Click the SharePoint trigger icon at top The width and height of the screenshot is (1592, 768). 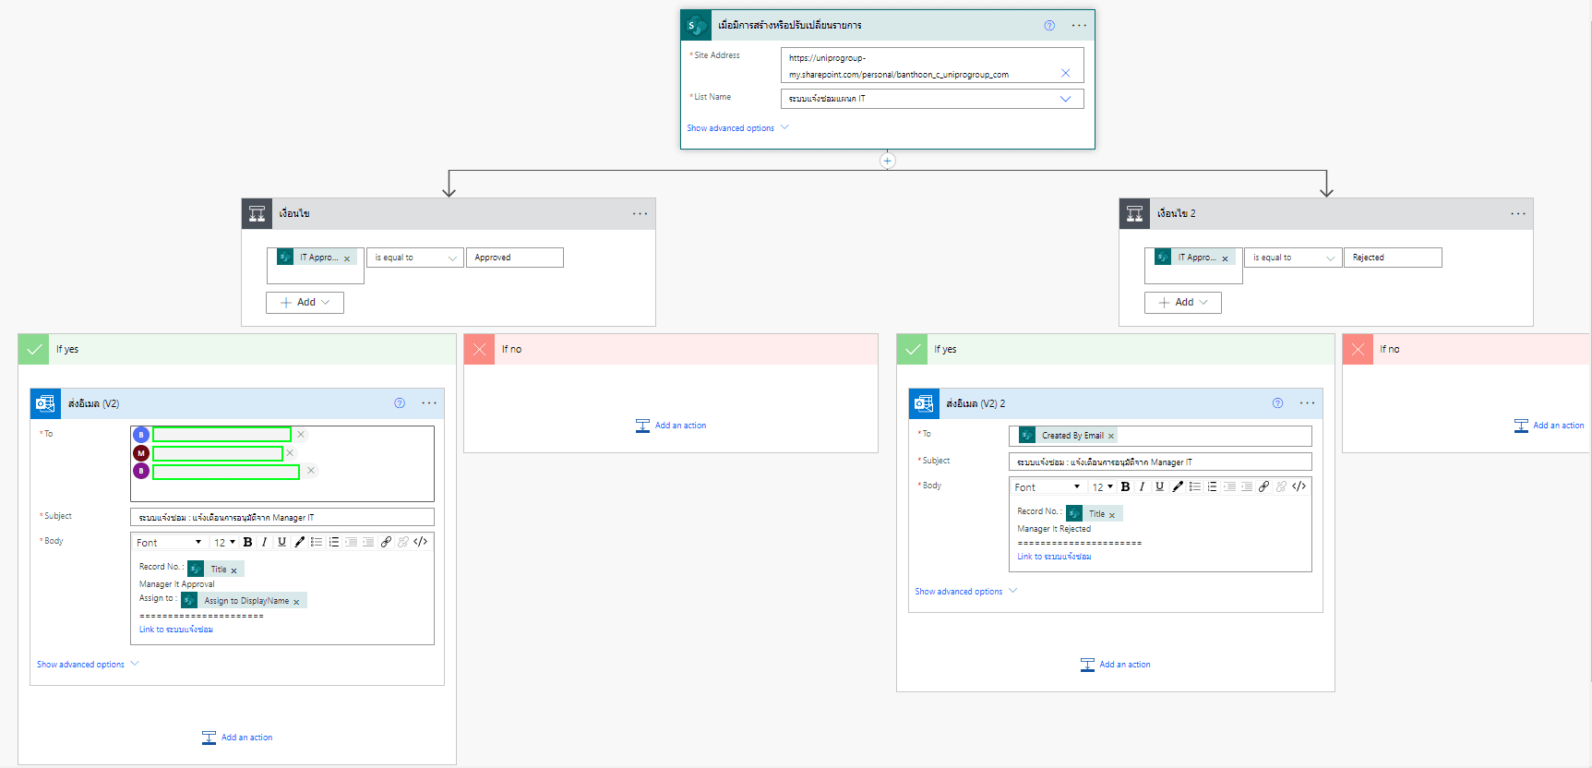[696, 26]
